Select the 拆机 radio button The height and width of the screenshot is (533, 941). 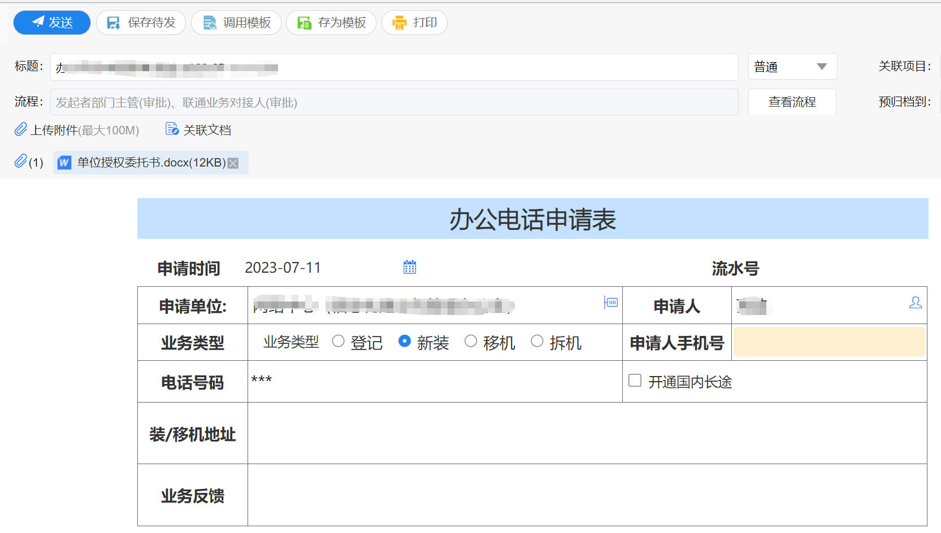(537, 341)
